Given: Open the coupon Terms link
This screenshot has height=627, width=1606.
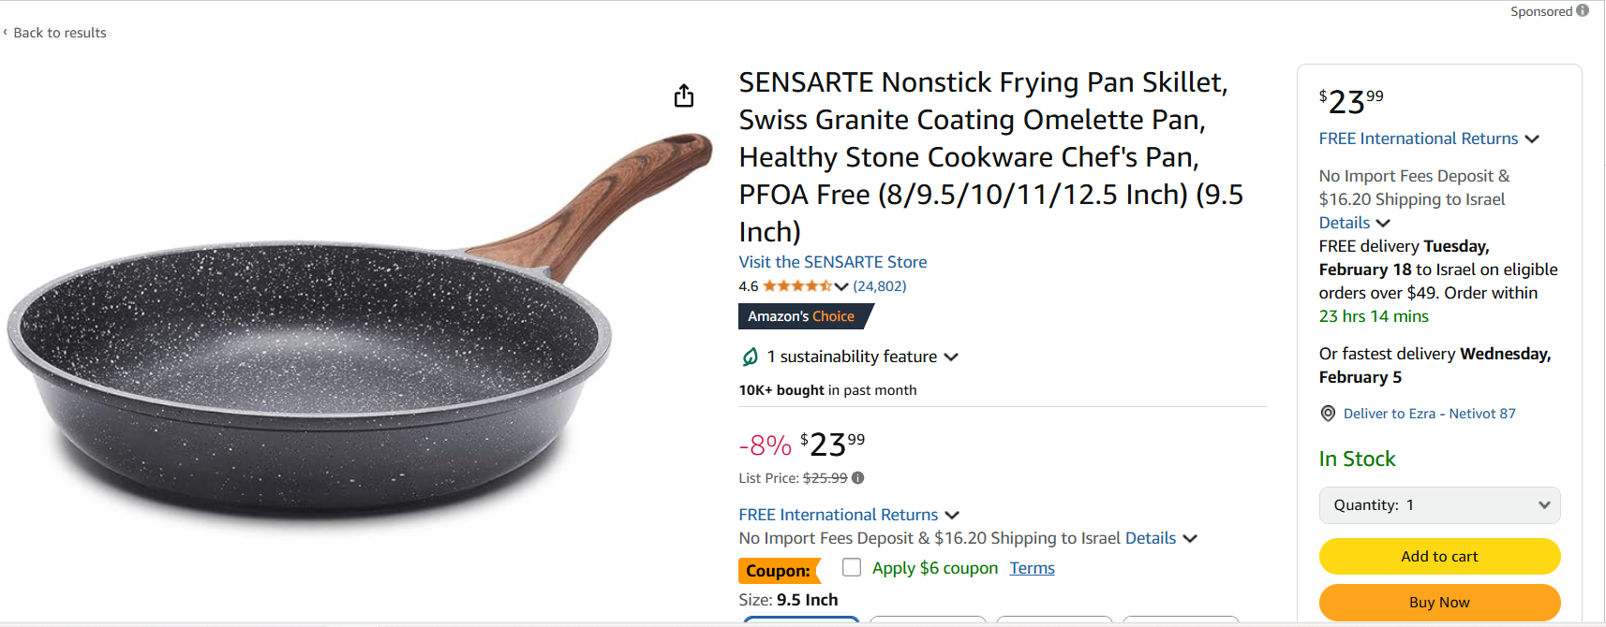Looking at the screenshot, I should pyautogui.click(x=1032, y=568).
